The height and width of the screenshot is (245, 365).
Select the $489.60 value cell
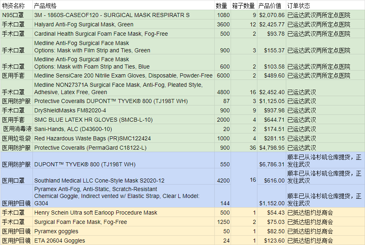(x=272, y=75)
